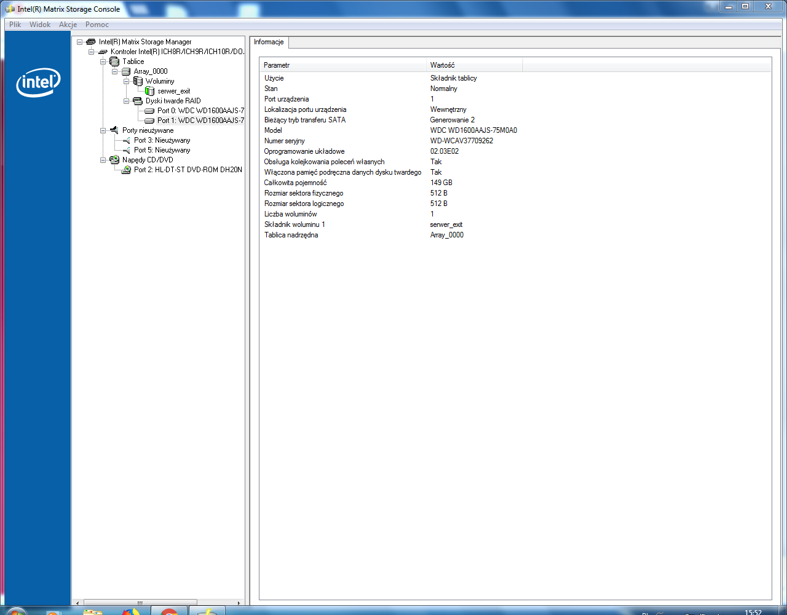Click the Składnik woluminu 1 value serwer_exit
Viewport: 787px width, 615px height.
(x=446, y=224)
